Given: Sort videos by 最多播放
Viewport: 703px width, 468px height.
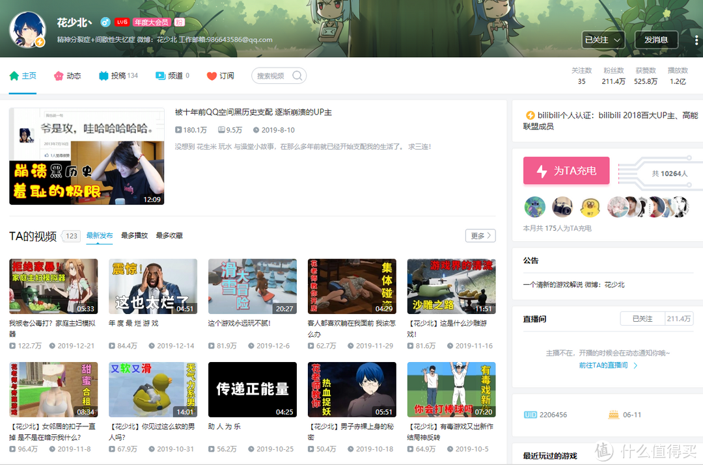Looking at the screenshot, I should 135,235.
